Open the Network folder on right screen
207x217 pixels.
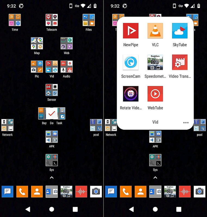click(111, 125)
